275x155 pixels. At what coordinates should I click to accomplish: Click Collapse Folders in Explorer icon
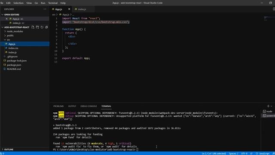[46, 27]
